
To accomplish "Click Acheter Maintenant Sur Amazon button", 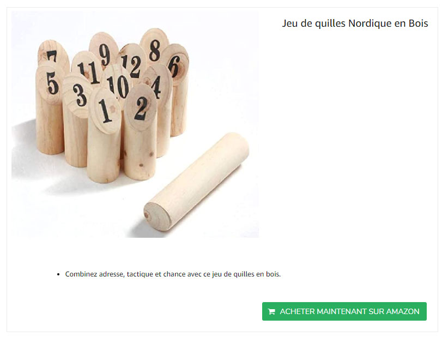I will coord(344,311).
